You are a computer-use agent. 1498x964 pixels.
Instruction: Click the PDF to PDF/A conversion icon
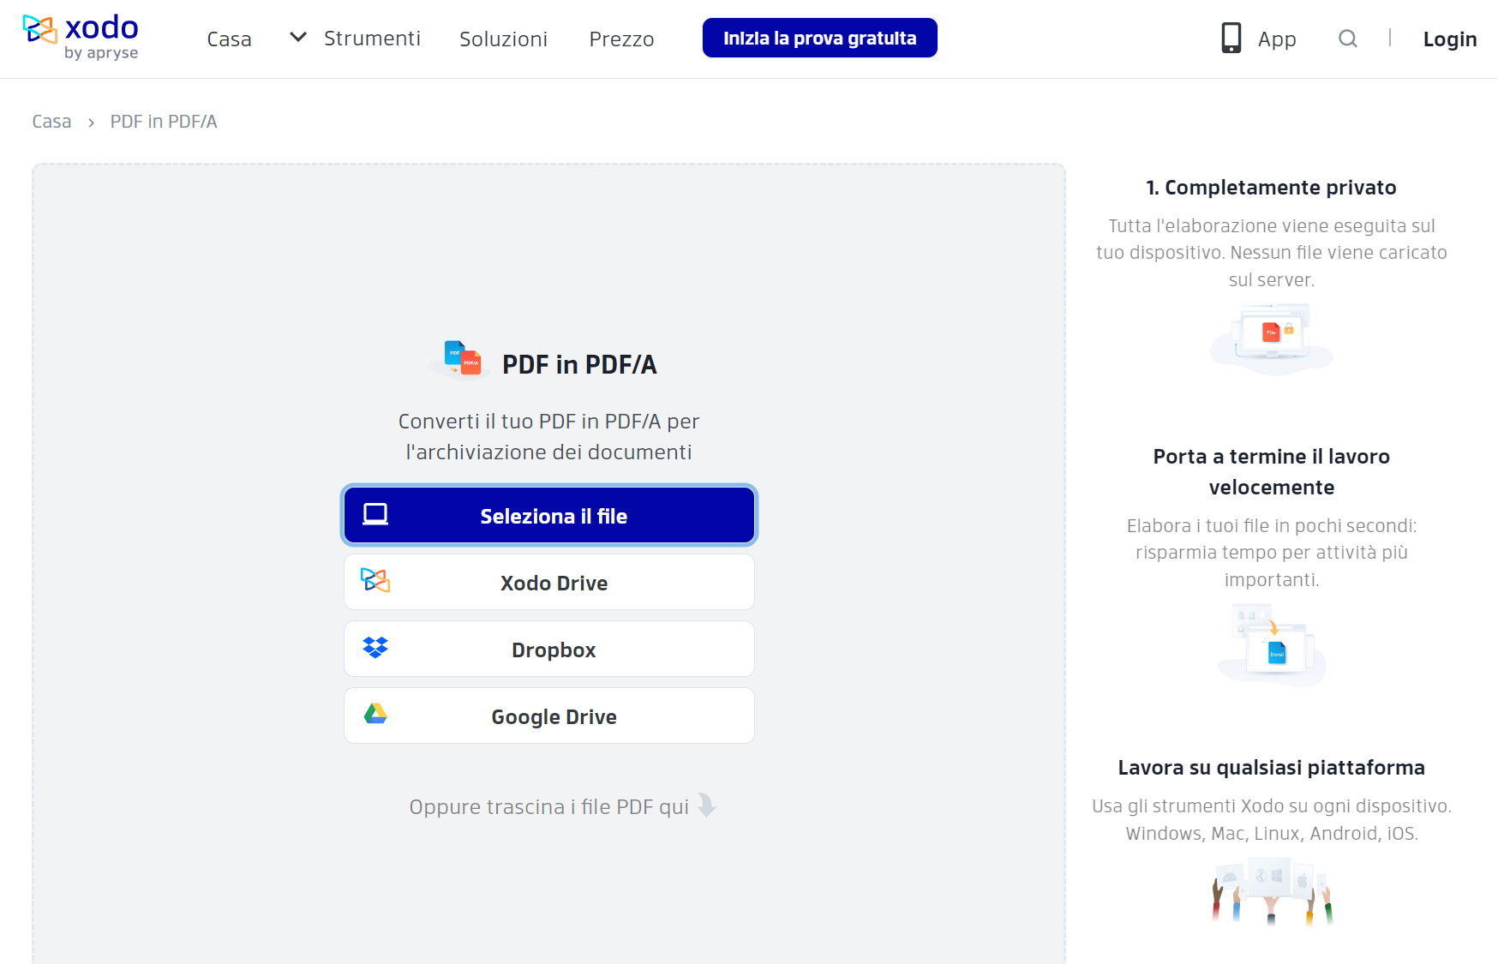[x=462, y=359]
